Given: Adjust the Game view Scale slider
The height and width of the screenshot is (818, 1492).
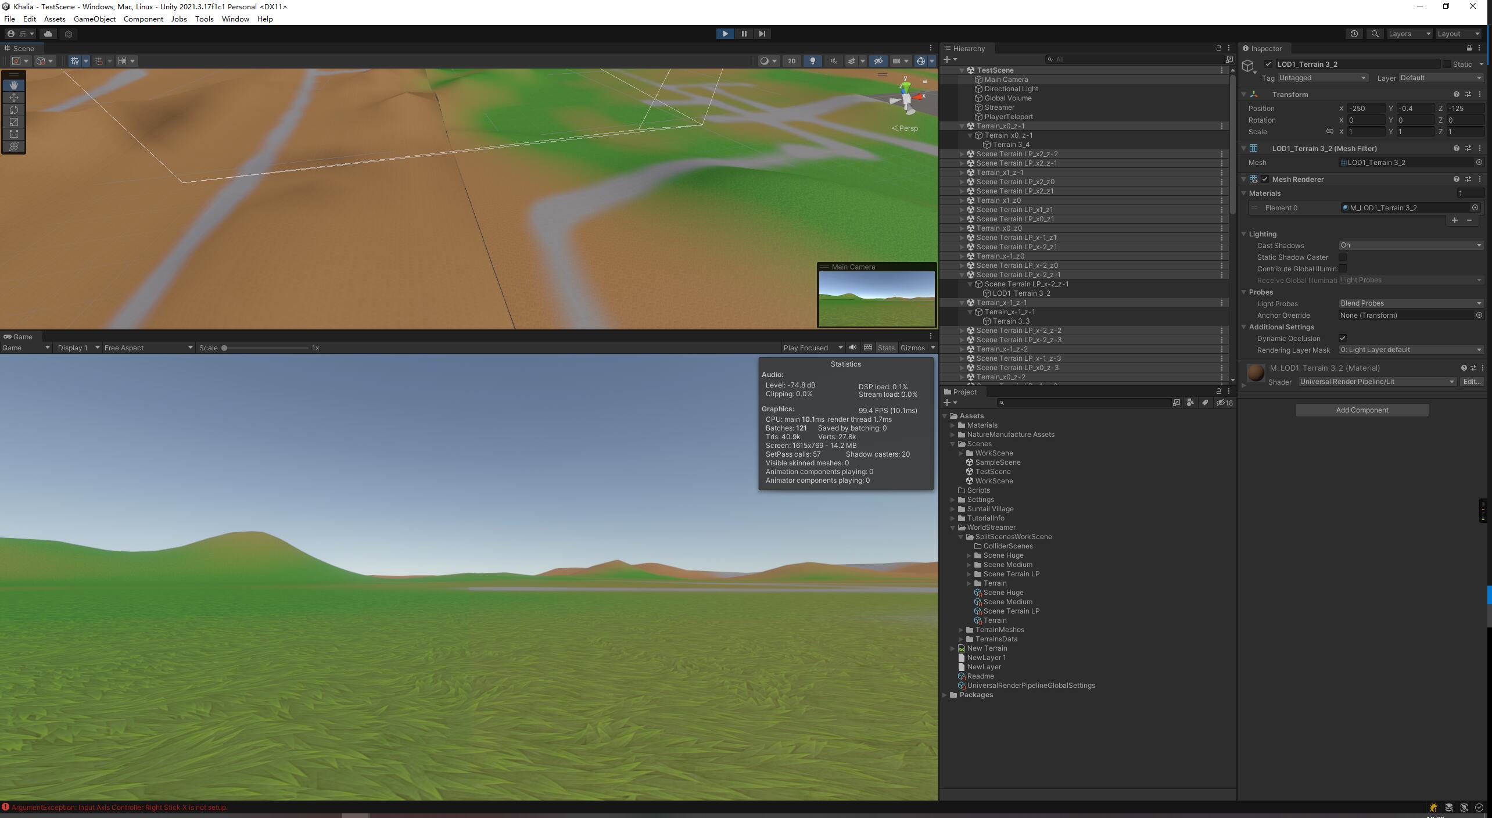Looking at the screenshot, I should tap(266, 348).
